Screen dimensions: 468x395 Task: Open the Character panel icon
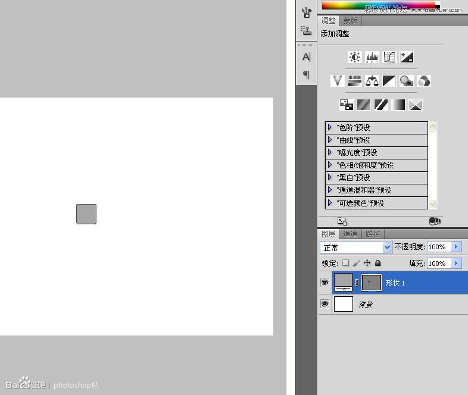point(306,57)
